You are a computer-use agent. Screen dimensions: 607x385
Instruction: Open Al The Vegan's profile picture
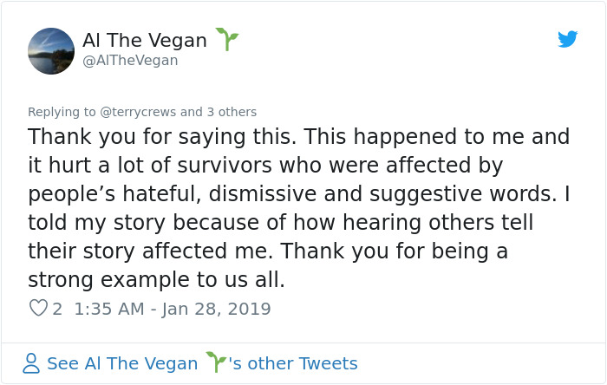(x=51, y=50)
